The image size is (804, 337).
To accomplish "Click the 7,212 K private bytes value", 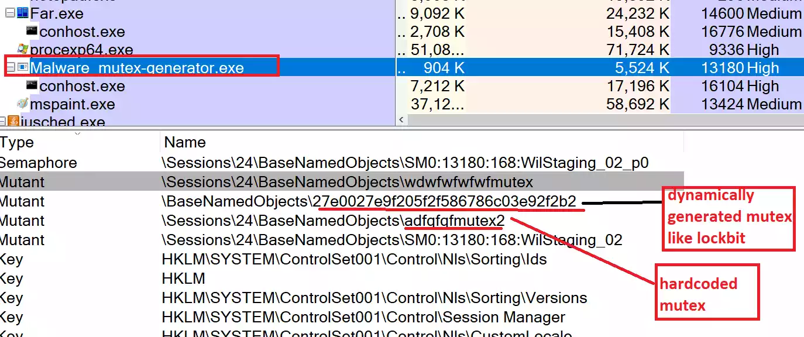I will tap(437, 85).
